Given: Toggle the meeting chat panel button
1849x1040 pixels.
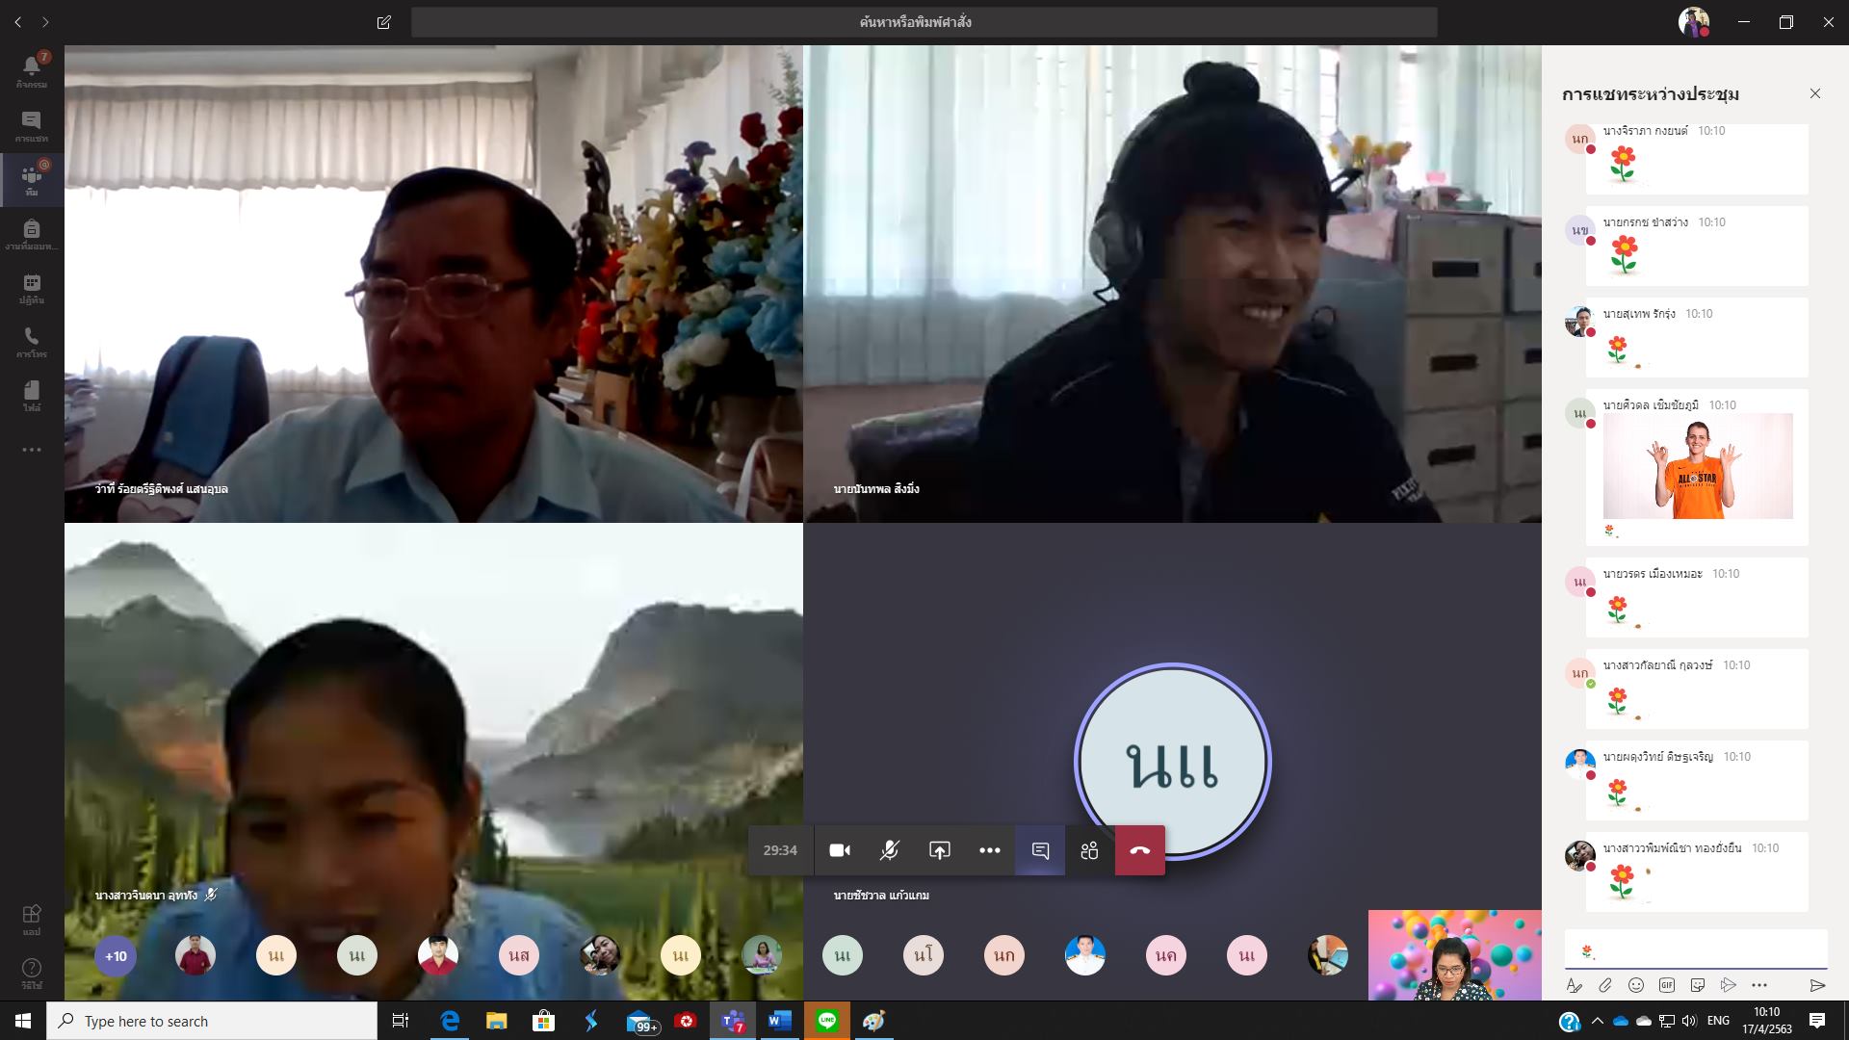Looking at the screenshot, I should (1040, 850).
